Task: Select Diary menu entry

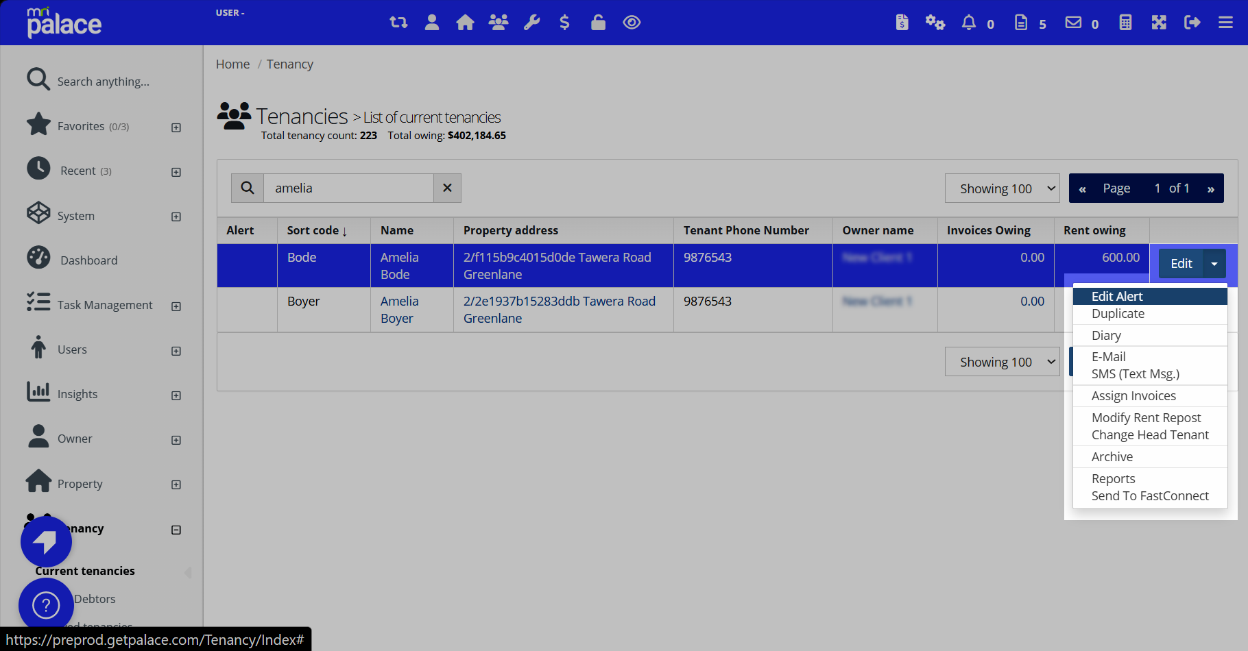Action: [1150, 336]
